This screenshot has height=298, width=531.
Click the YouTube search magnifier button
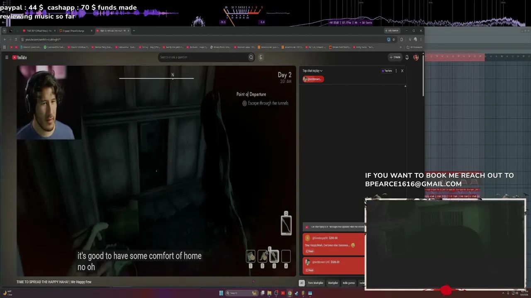click(251, 58)
